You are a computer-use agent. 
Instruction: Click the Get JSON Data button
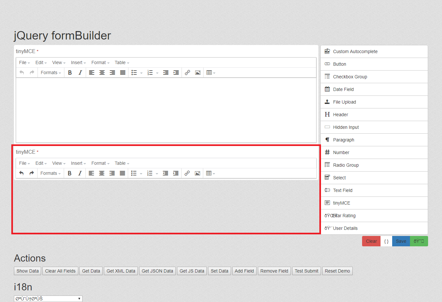tap(157, 271)
